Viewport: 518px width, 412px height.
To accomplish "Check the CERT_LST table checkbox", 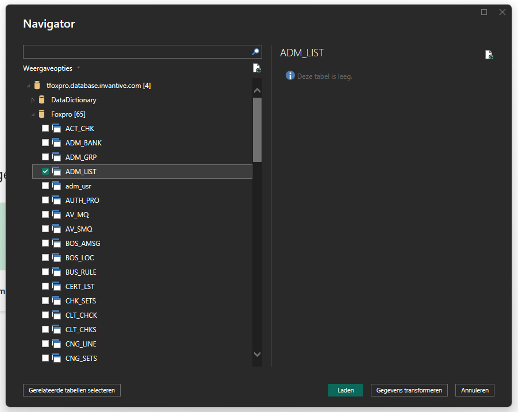I will tap(45, 286).
